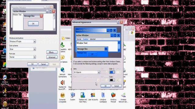Image resolution: width=195 pixels, height=109 pixels.
Task: Open the Realtek HD Sound Effect icon
Action: click(62, 85)
